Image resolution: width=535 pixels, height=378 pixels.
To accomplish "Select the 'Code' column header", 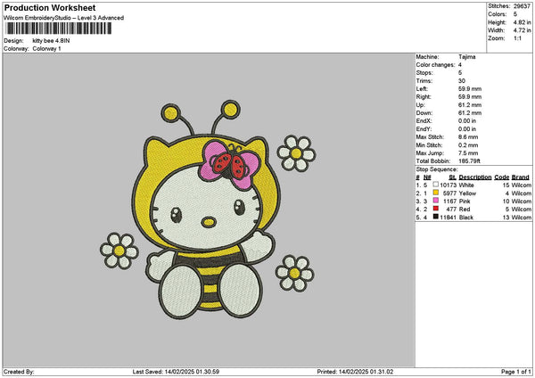I will (x=501, y=177).
